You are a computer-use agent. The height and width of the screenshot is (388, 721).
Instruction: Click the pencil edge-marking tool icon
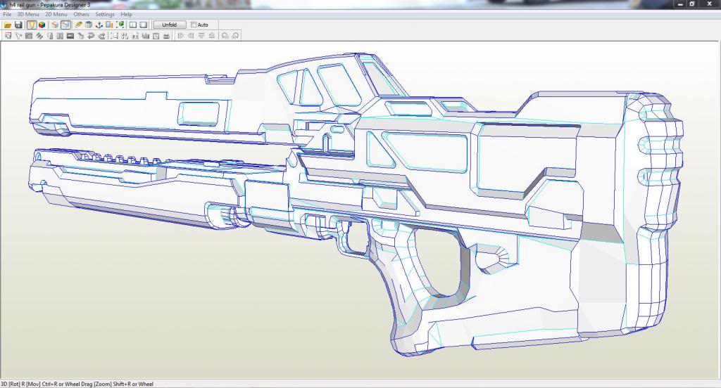point(79,25)
